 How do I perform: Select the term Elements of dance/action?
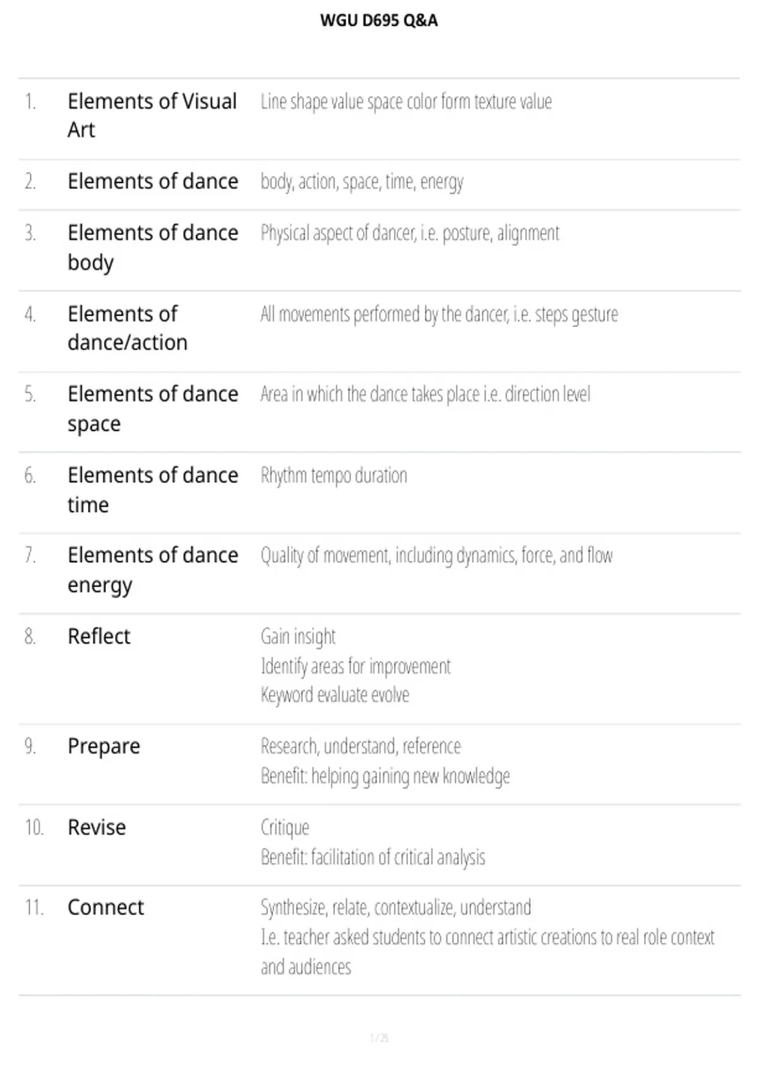(128, 328)
